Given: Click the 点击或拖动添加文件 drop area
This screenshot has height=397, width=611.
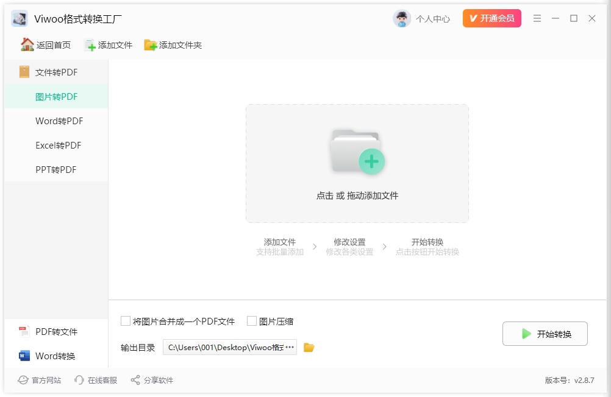Looking at the screenshot, I should pos(357,163).
